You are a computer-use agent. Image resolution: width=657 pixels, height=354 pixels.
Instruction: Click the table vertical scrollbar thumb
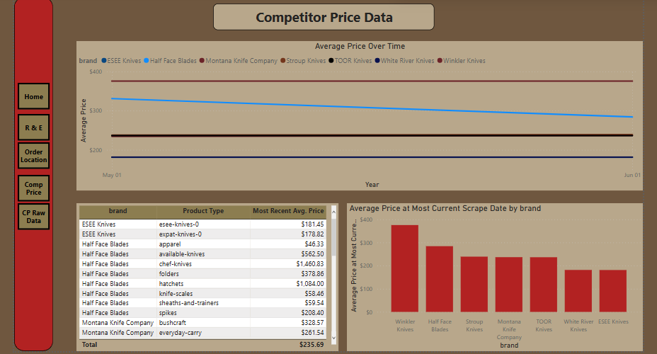click(x=334, y=238)
